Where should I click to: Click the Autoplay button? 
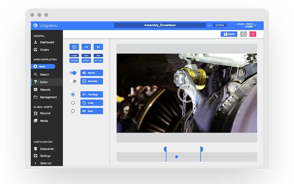pos(92,81)
